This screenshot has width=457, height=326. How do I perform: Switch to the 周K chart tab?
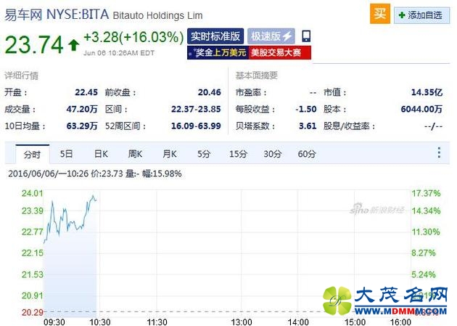pyautogui.click(x=135, y=154)
